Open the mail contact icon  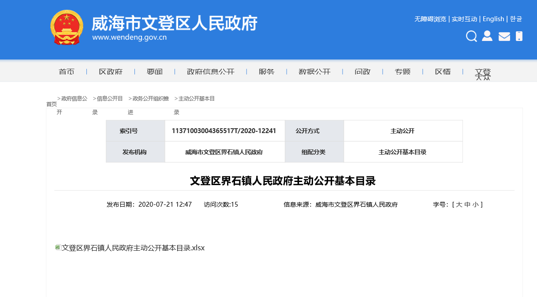point(504,37)
